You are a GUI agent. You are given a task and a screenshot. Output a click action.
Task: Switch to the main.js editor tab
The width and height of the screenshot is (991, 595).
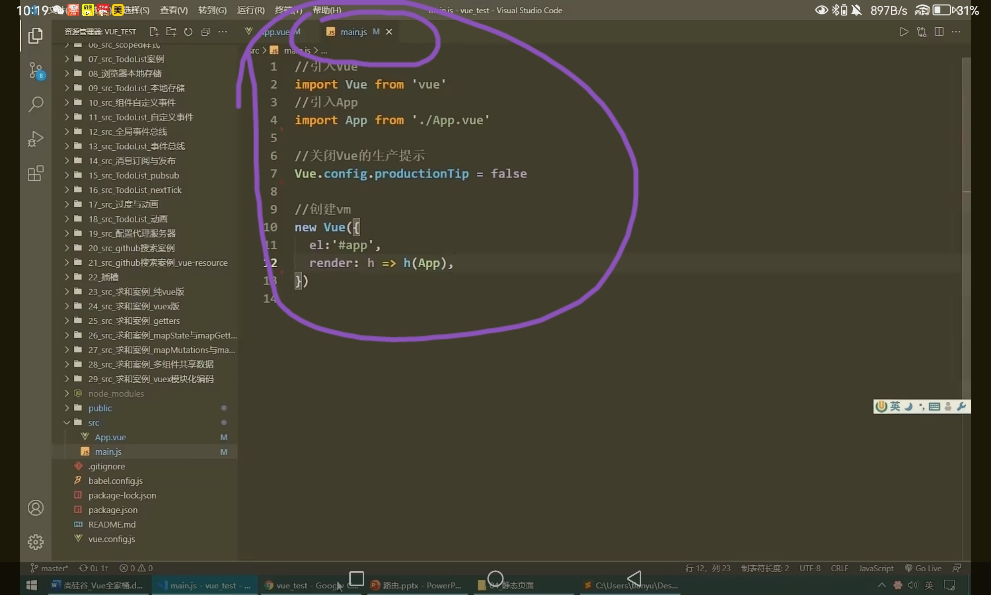353,32
